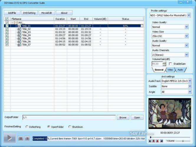Open the DVDSetting dialog
Image resolution: width=196 pixels, height=147 pixels.
tap(29, 13)
